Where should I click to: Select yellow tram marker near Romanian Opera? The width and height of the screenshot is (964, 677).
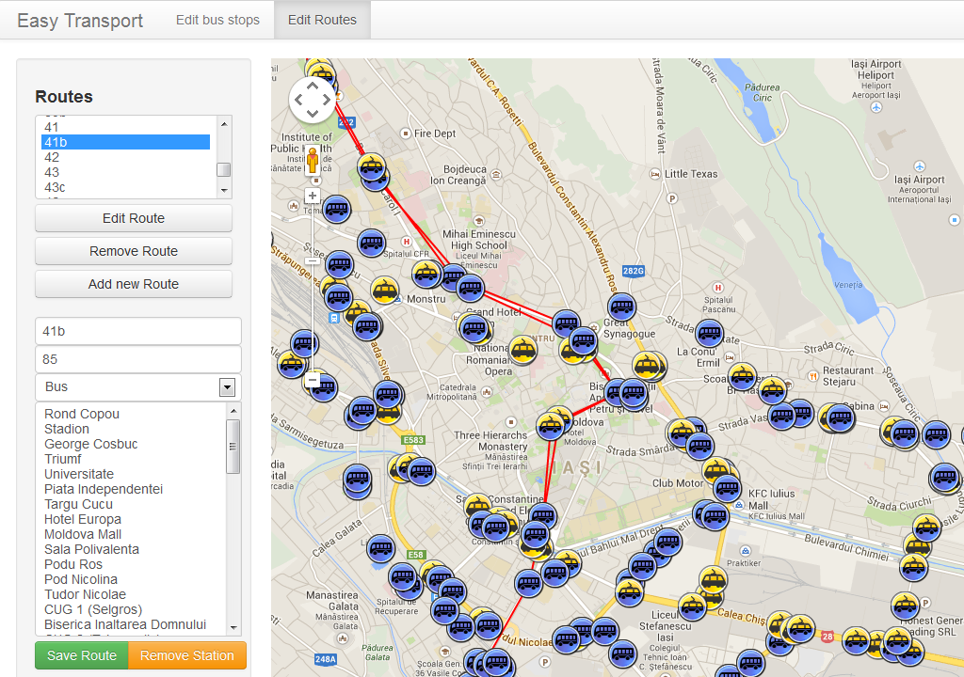pyautogui.click(x=523, y=351)
